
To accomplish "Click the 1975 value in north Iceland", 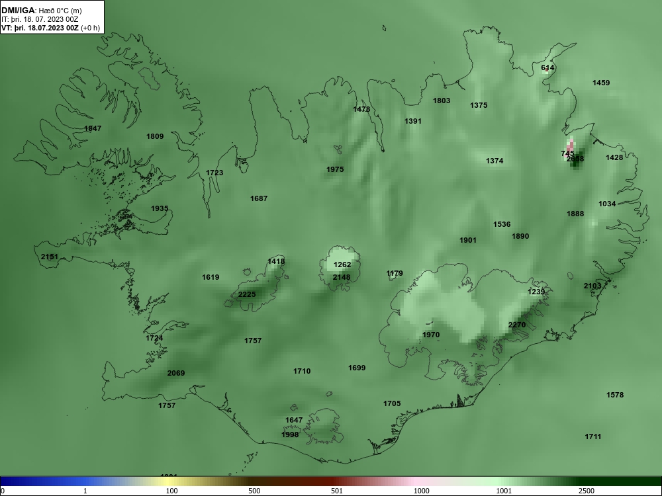I will pos(335,169).
